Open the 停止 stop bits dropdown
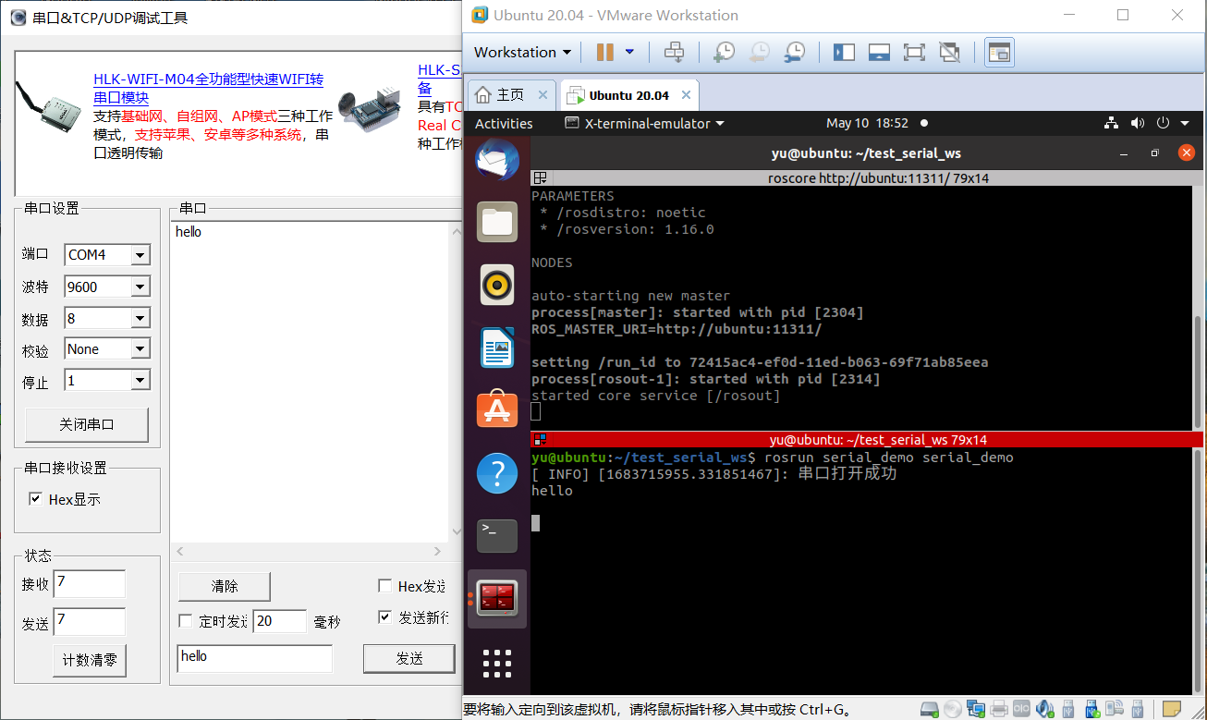Screen dimensions: 1207x720 [140, 381]
